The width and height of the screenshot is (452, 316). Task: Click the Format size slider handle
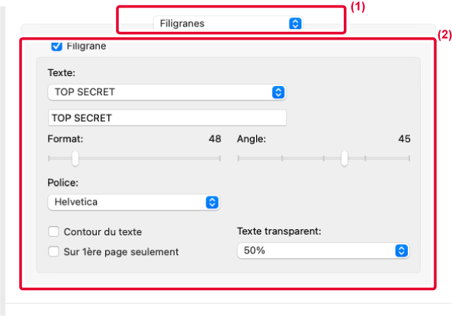[75, 158]
